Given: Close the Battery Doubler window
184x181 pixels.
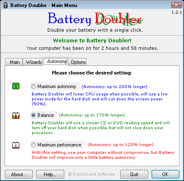Looking at the screenshot, I should (x=177, y=5).
